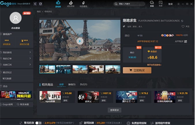Click the View More button
The width and height of the screenshot is (195, 125).
click(x=115, y=110)
